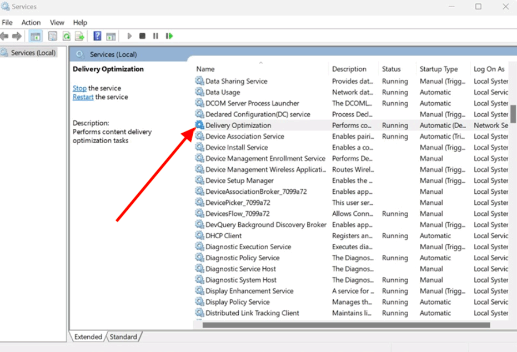
Task: Click the Export List toolbar icon
Action: [79, 36]
